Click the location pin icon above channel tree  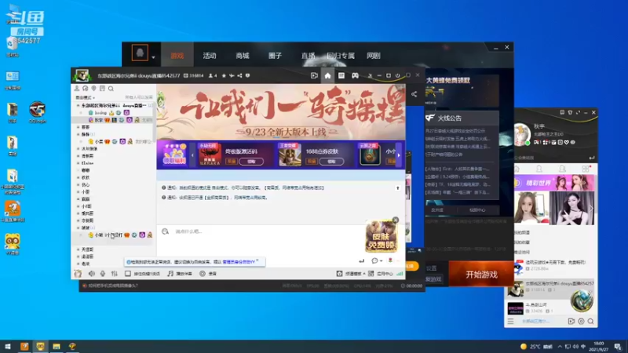pyautogui.click(x=93, y=89)
